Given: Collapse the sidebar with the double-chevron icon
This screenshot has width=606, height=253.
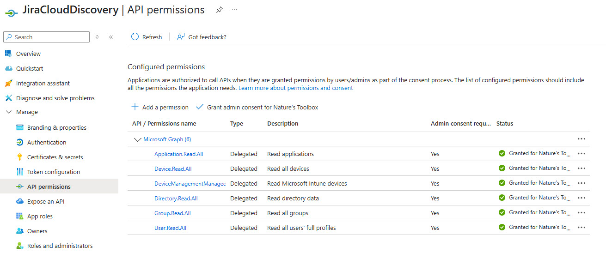Looking at the screenshot, I should coord(111,37).
